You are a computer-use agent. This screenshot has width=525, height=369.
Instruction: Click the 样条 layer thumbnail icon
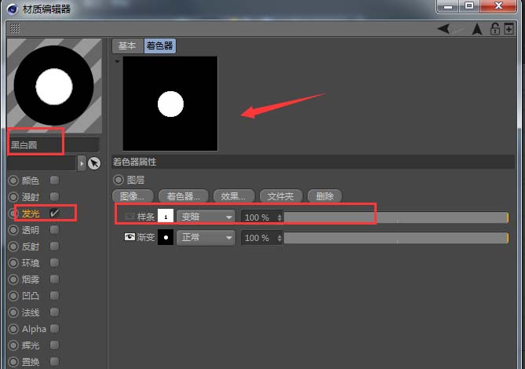pos(166,217)
